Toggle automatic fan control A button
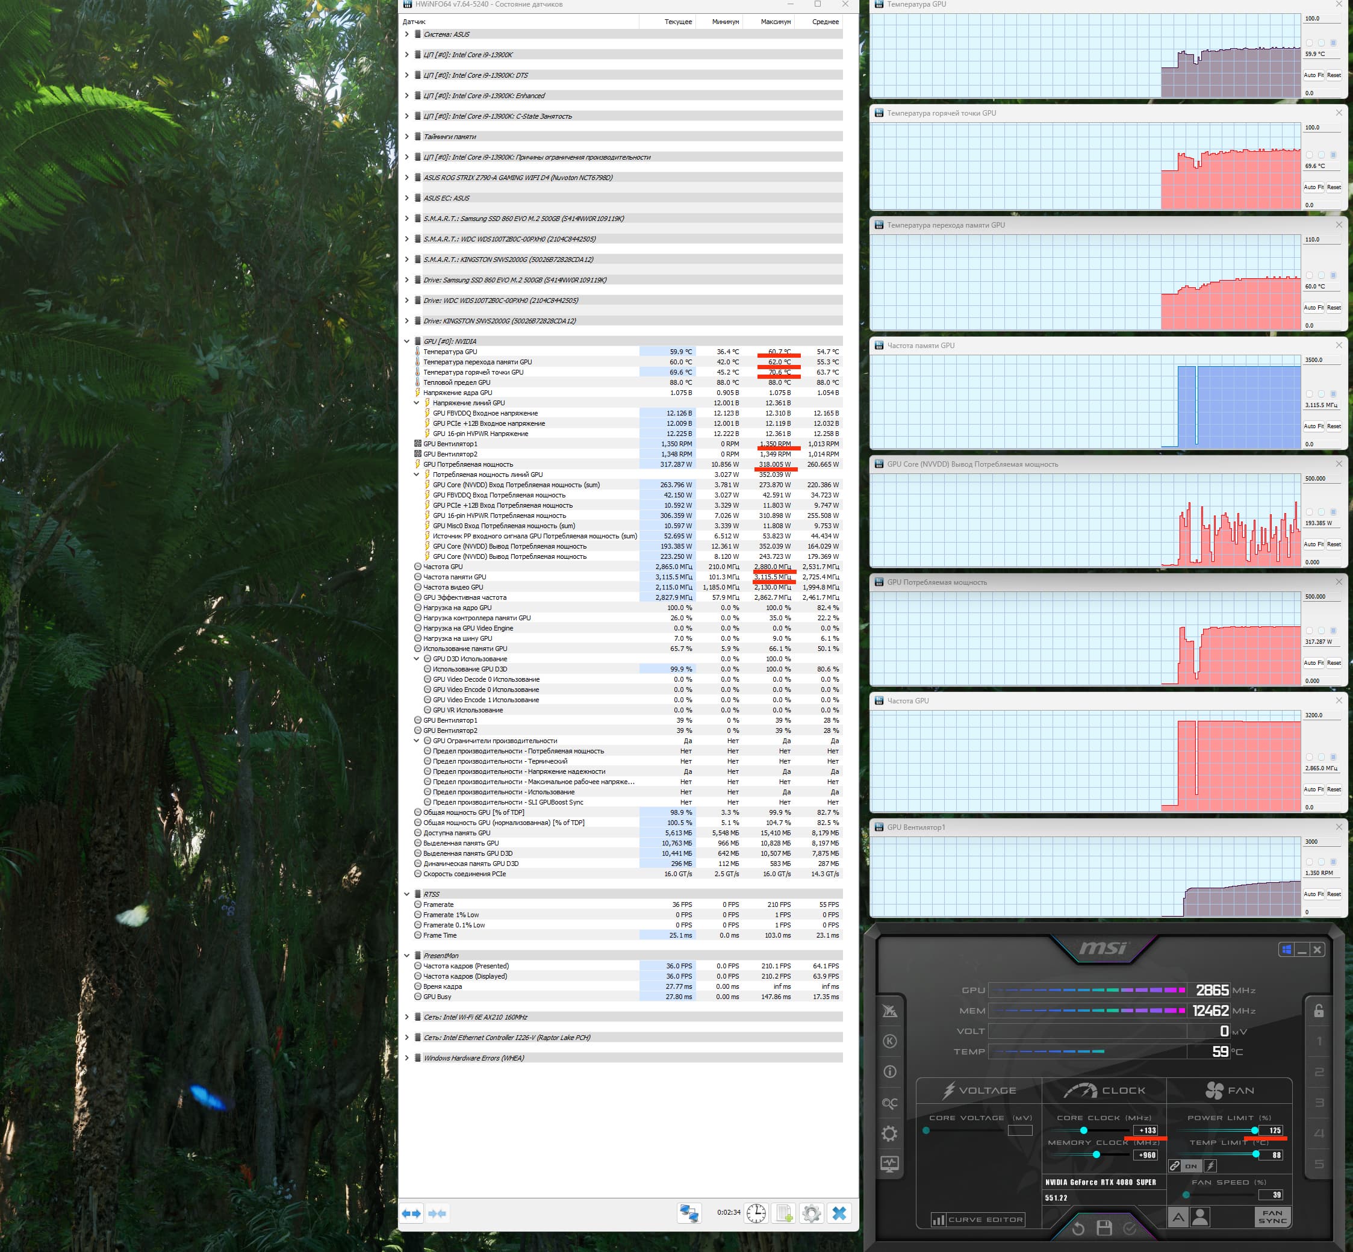Screen dimensions: 1353x1252 [1178, 1218]
